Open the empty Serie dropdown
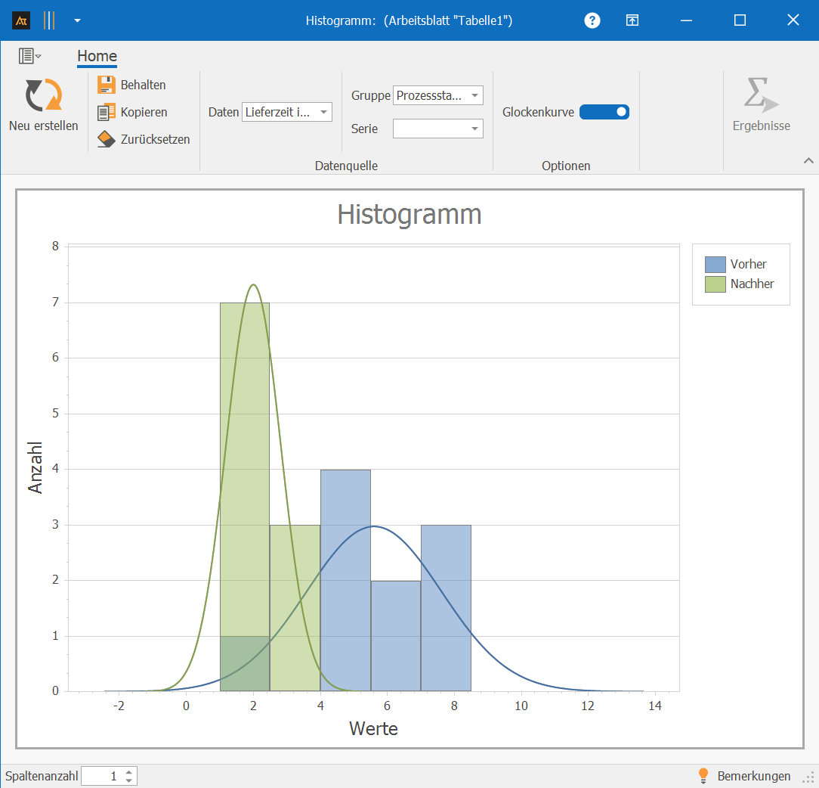819x788 pixels. pyautogui.click(x=474, y=129)
